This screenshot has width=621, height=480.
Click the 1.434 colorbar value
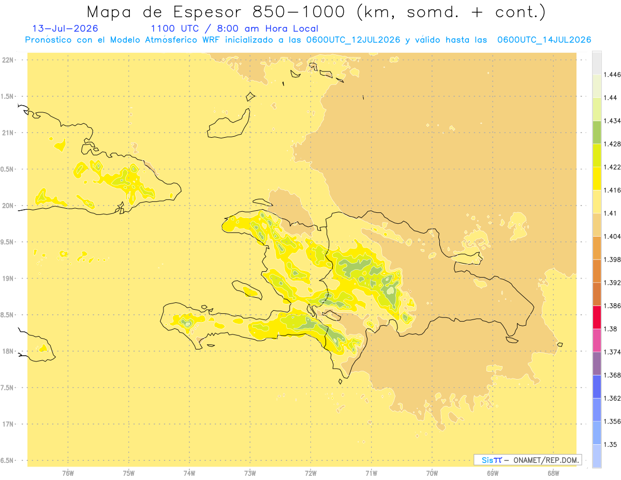(612, 121)
